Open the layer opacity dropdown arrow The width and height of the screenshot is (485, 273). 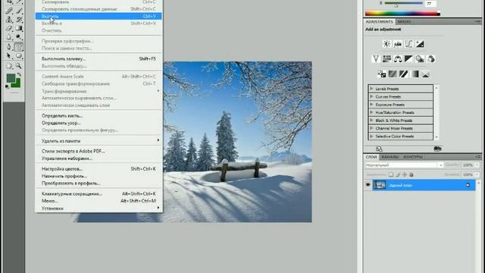[x=477, y=165]
